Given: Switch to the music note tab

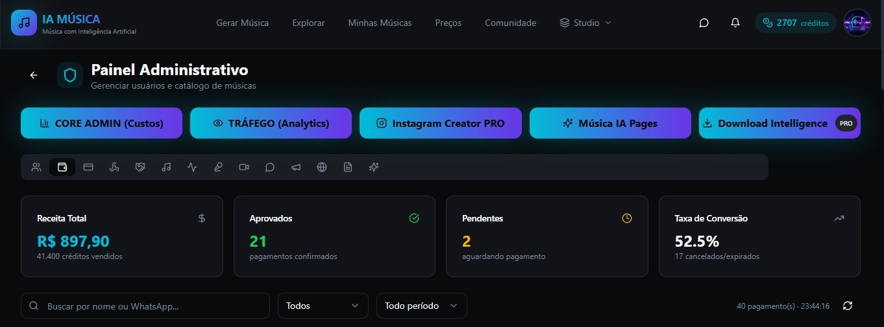Looking at the screenshot, I should 166,167.
